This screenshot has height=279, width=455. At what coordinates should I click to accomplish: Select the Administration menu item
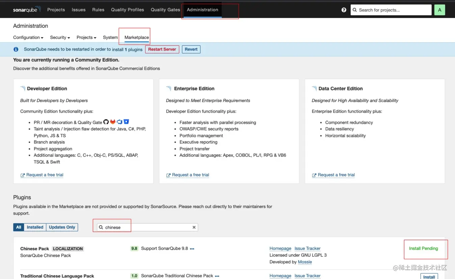(203, 10)
